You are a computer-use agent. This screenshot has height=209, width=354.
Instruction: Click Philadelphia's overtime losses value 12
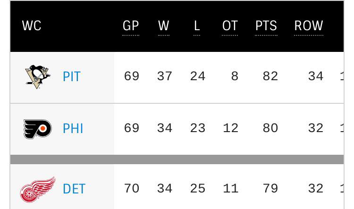[230, 128]
